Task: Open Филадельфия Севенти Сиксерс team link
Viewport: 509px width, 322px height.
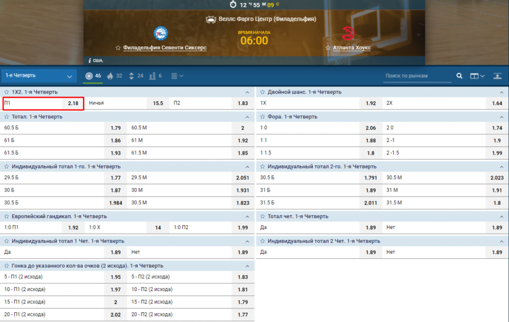Action: coord(165,48)
